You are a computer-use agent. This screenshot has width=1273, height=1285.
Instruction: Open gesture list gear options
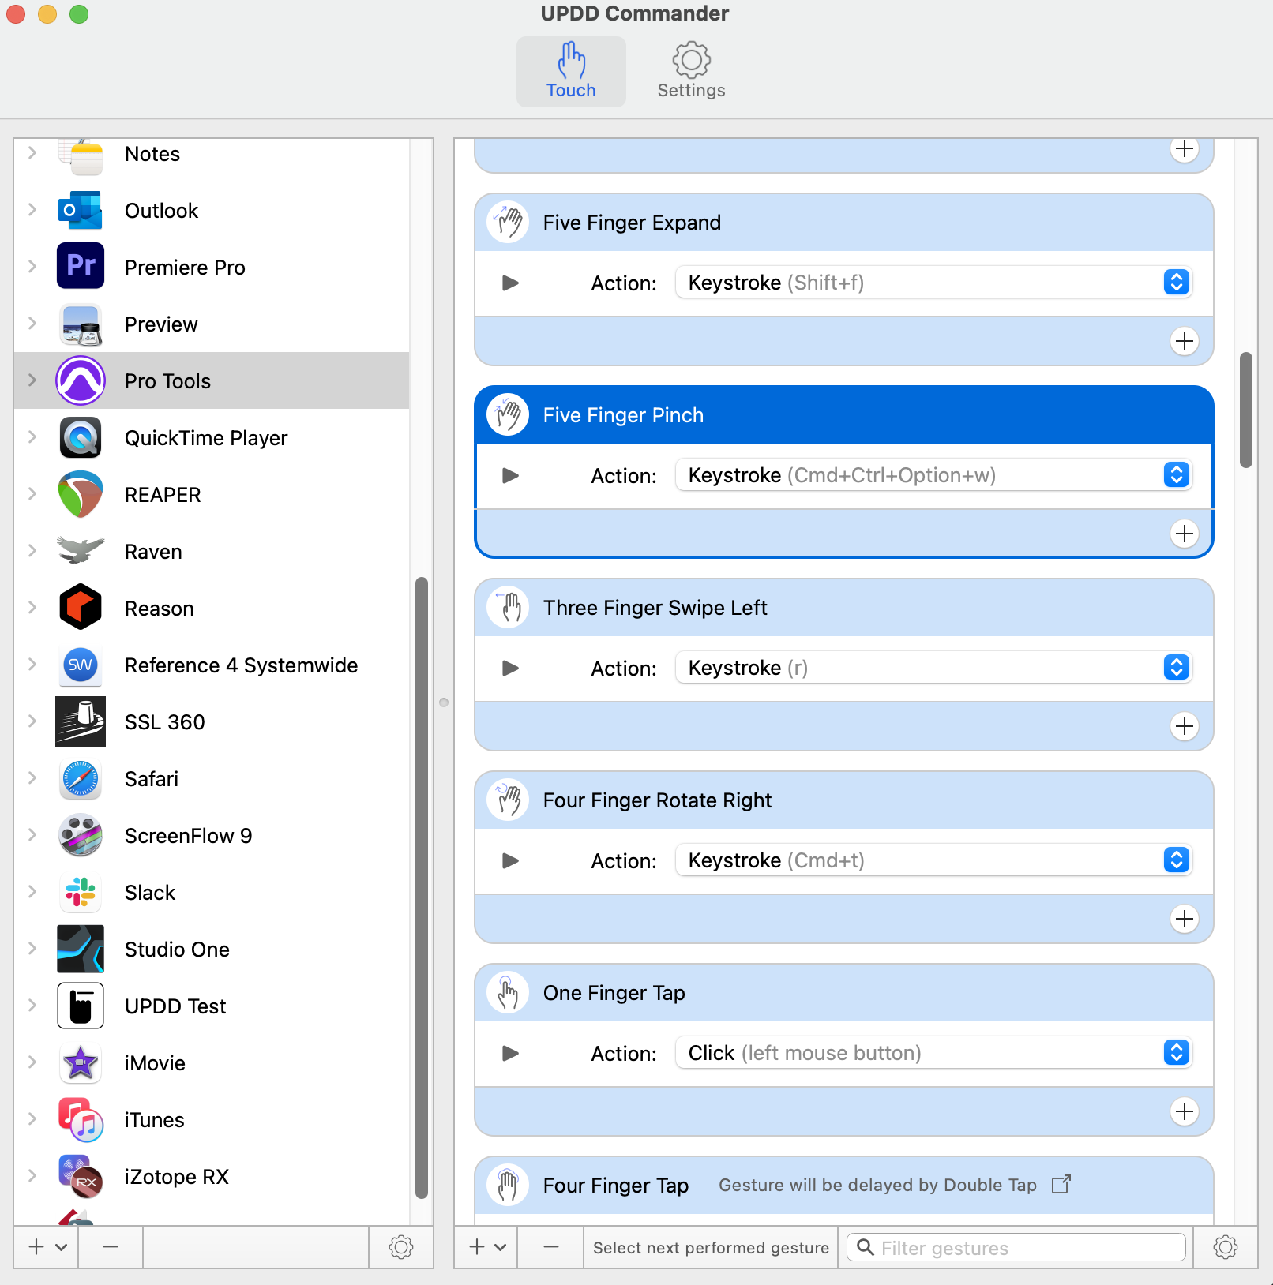tap(1226, 1247)
